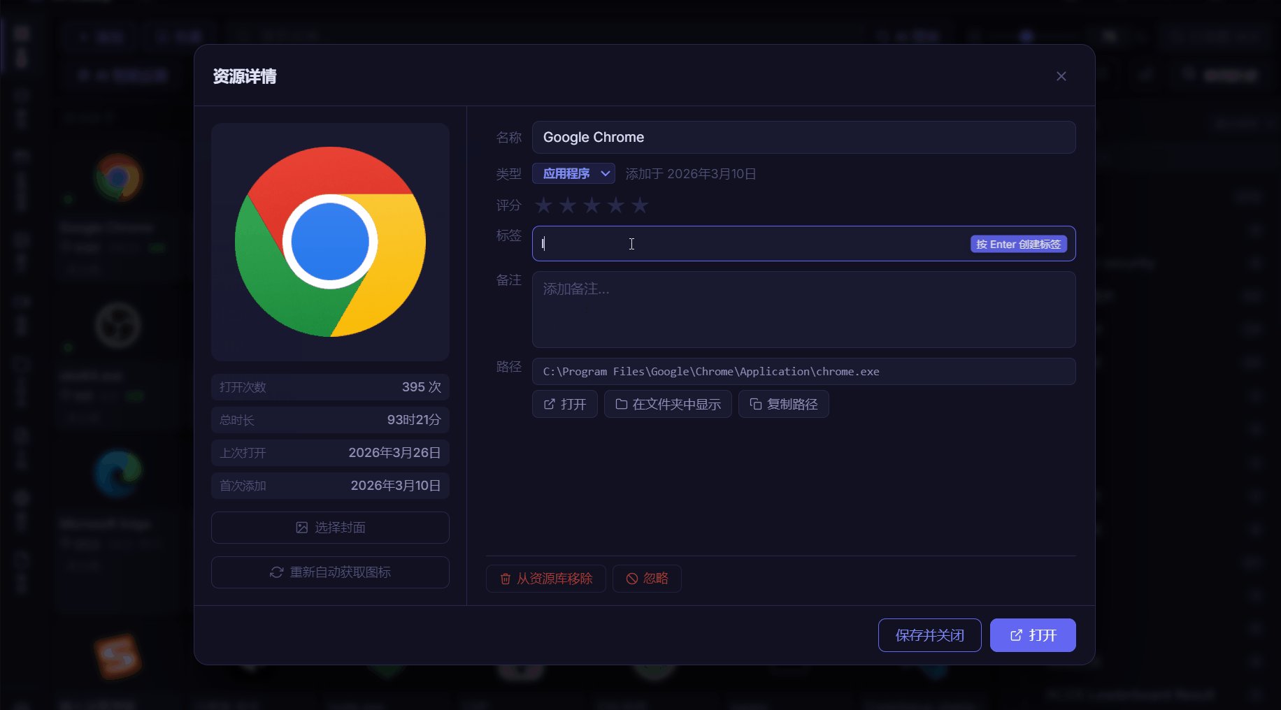The height and width of the screenshot is (710, 1281).
Task: Click the Edge icon in the background list
Action: [x=118, y=473]
